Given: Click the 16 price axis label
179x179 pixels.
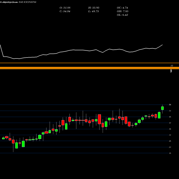Looking at the screenshot, I should click(170, 153).
